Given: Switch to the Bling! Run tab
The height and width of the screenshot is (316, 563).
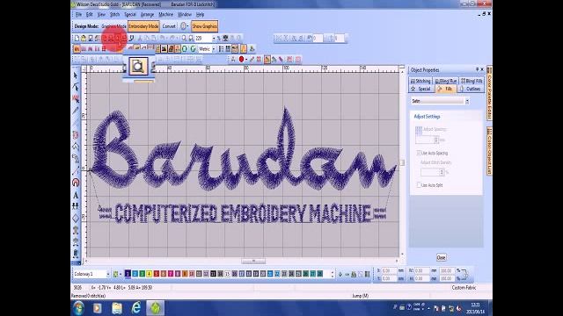Looking at the screenshot, I should click(446, 82).
